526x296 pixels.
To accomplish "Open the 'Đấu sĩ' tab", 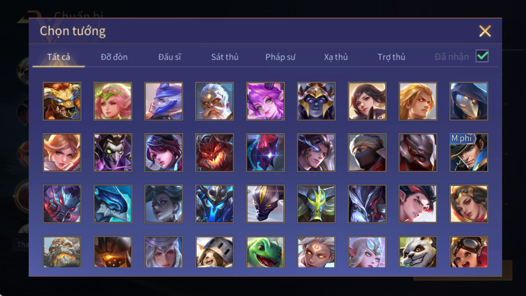I will [x=169, y=57].
